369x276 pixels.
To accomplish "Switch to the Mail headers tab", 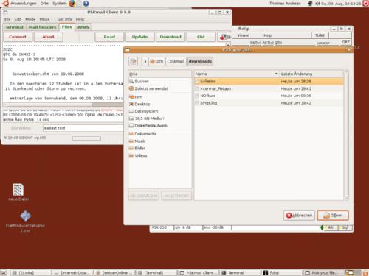I will pos(43,27).
